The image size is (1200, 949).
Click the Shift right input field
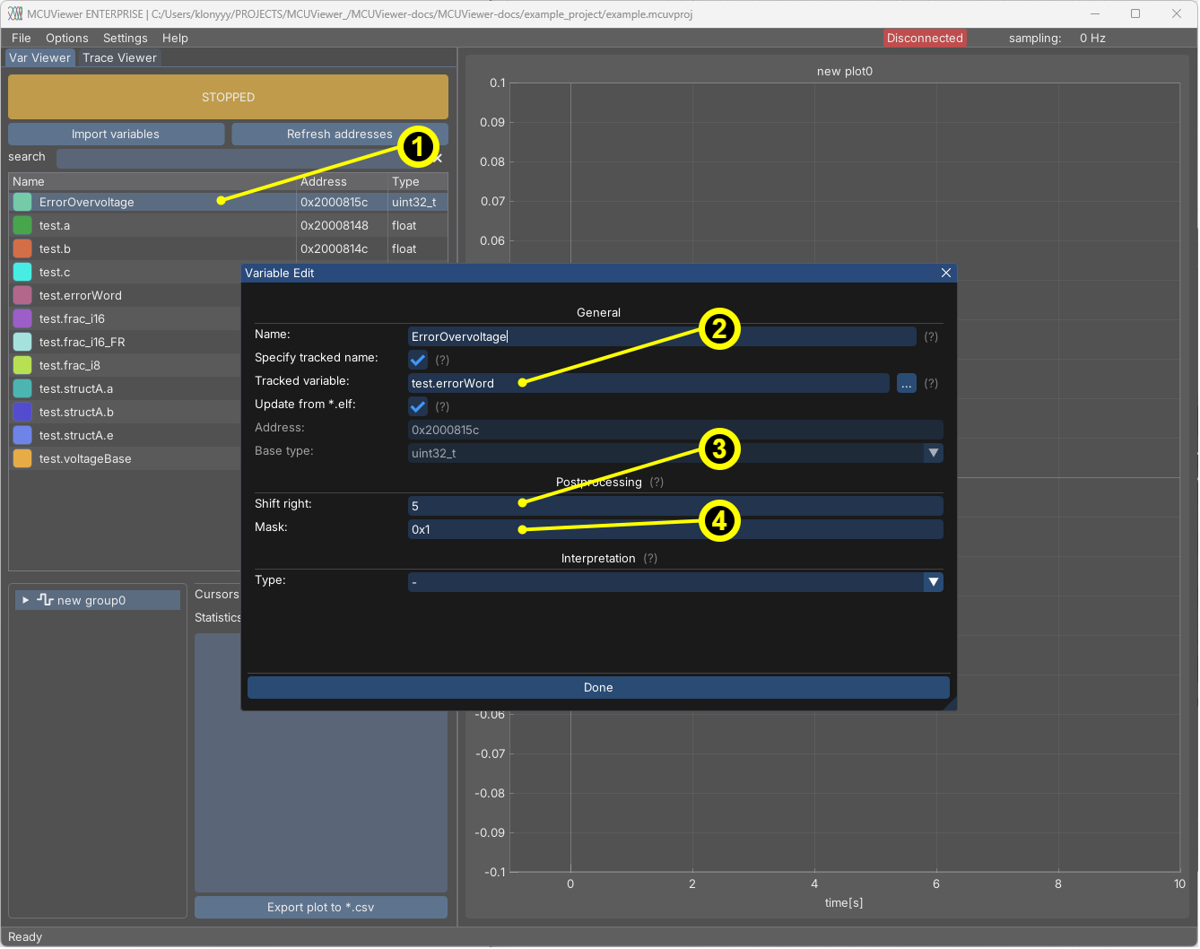point(673,507)
